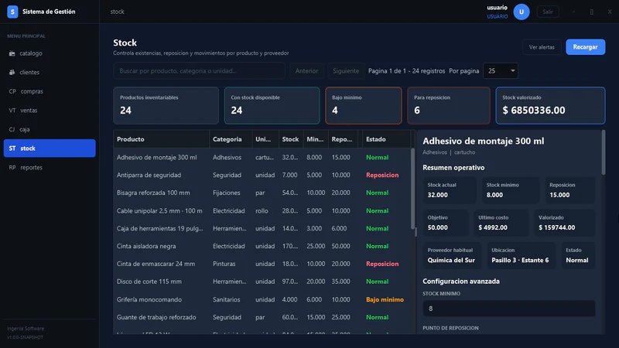Viewport: 619px width, 348px height.
Task: Select row Cinta de enmascarar 24 mm
Action: tap(262, 264)
